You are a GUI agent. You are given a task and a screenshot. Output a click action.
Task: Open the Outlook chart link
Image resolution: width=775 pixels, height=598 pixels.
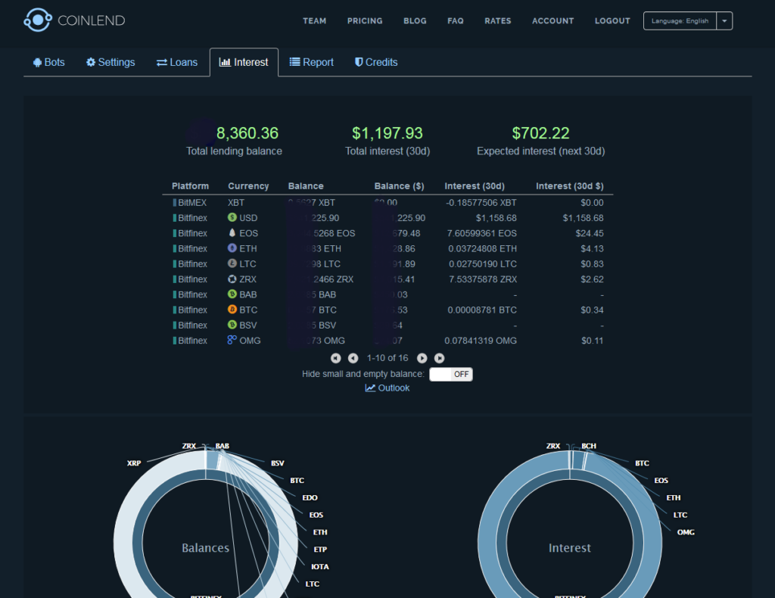(x=387, y=388)
